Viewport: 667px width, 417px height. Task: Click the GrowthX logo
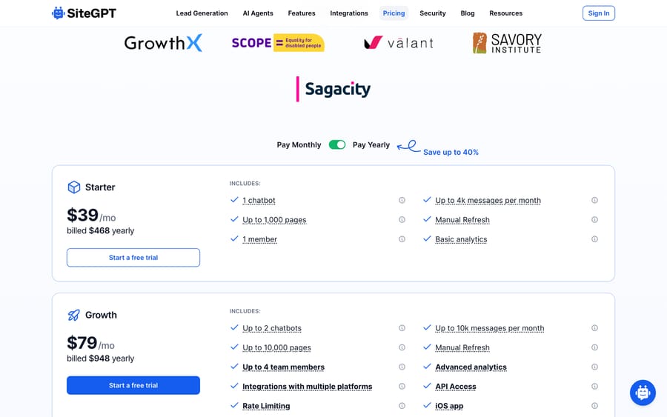click(x=163, y=43)
